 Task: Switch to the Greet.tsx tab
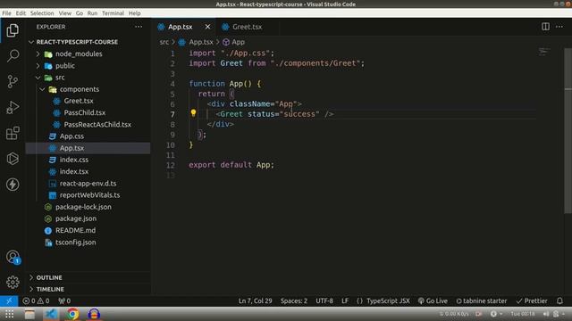247,27
